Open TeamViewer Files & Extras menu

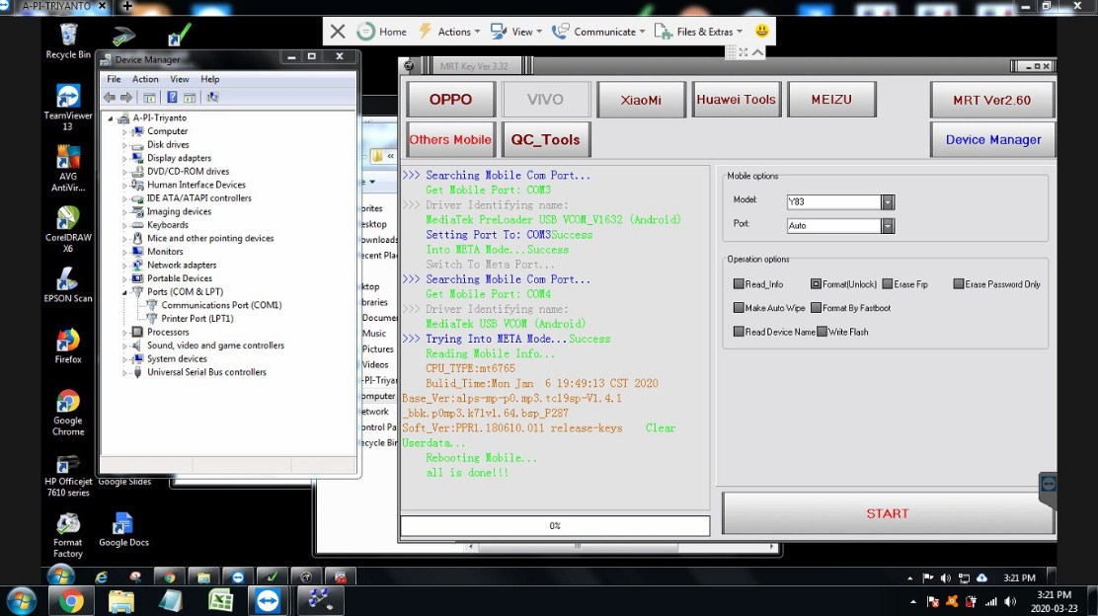(698, 32)
